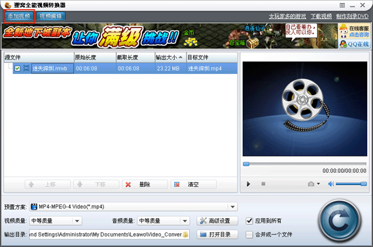Image resolution: width=373 pixels, height=247 pixels.
Task: Open the title bar menu icon
Action: (342, 5)
